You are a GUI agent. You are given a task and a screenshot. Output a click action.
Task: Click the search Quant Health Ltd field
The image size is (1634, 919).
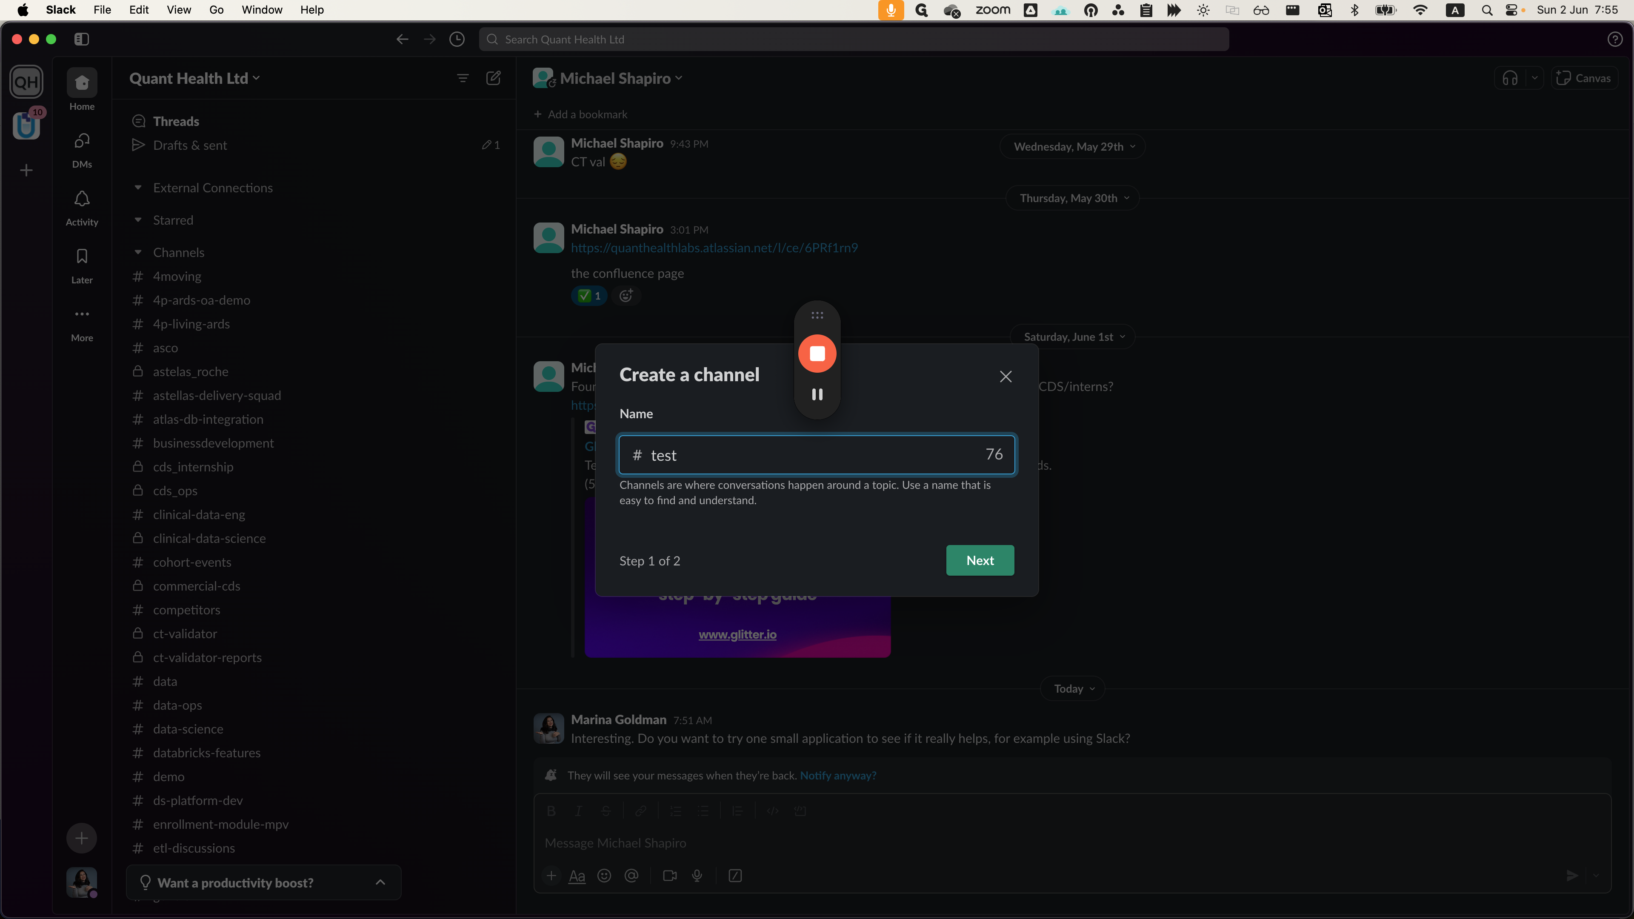coord(854,39)
